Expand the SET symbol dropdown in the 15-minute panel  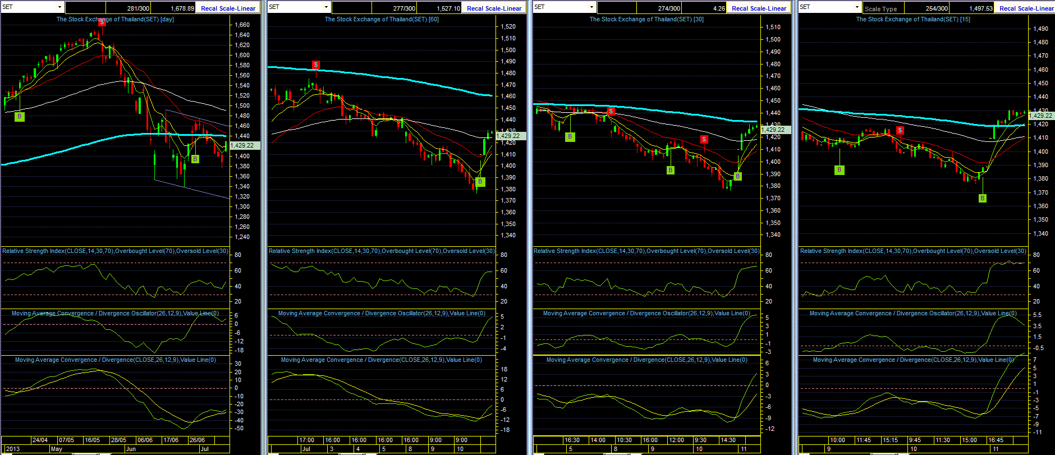click(857, 7)
